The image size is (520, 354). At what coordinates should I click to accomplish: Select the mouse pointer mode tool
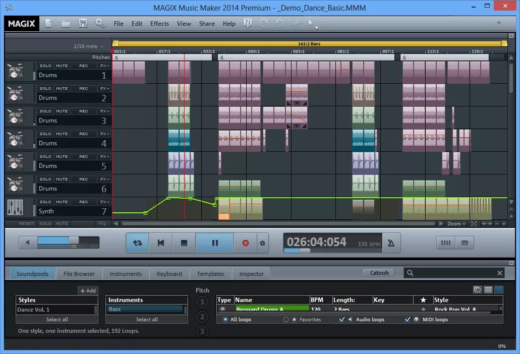(310, 23)
